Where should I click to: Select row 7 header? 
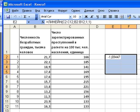(7, 82)
